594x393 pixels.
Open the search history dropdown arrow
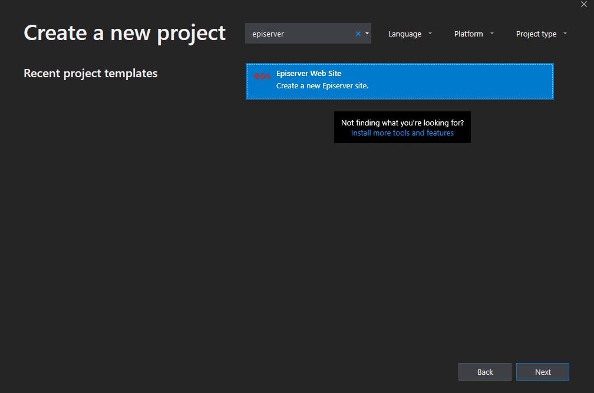[367, 34]
